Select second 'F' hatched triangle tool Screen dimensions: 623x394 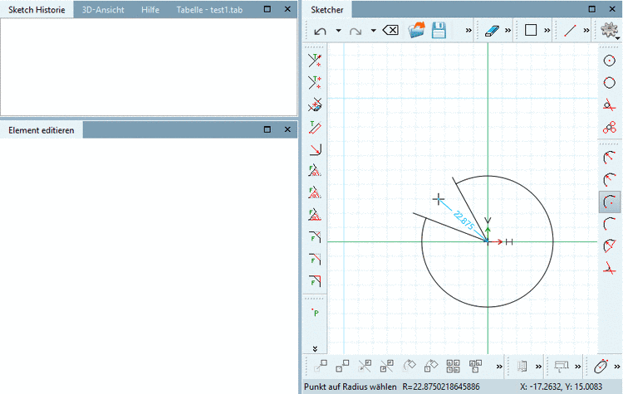pos(315,192)
